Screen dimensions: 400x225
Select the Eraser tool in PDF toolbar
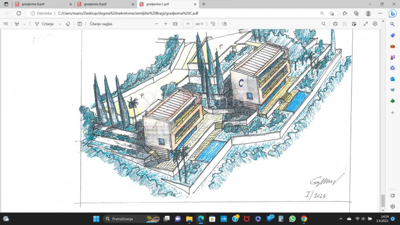68,24
